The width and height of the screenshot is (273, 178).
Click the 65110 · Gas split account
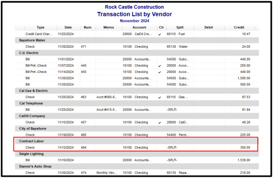tap(177, 97)
